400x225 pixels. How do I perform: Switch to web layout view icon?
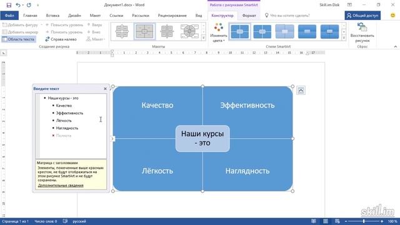click(337, 221)
